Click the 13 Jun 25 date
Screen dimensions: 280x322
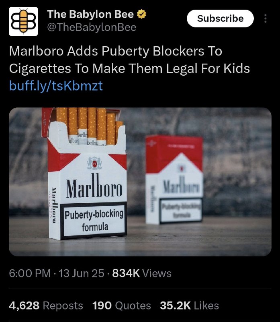coord(82,273)
